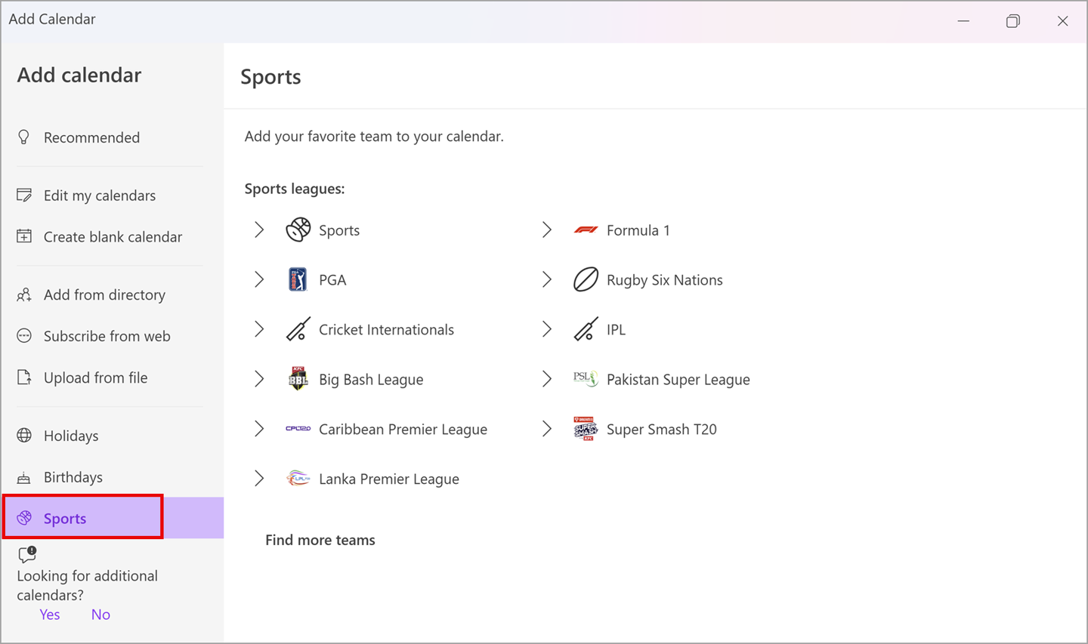The image size is (1088, 644).
Task: Click the feedback speech bubble icon
Action: pyautogui.click(x=27, y=555)
